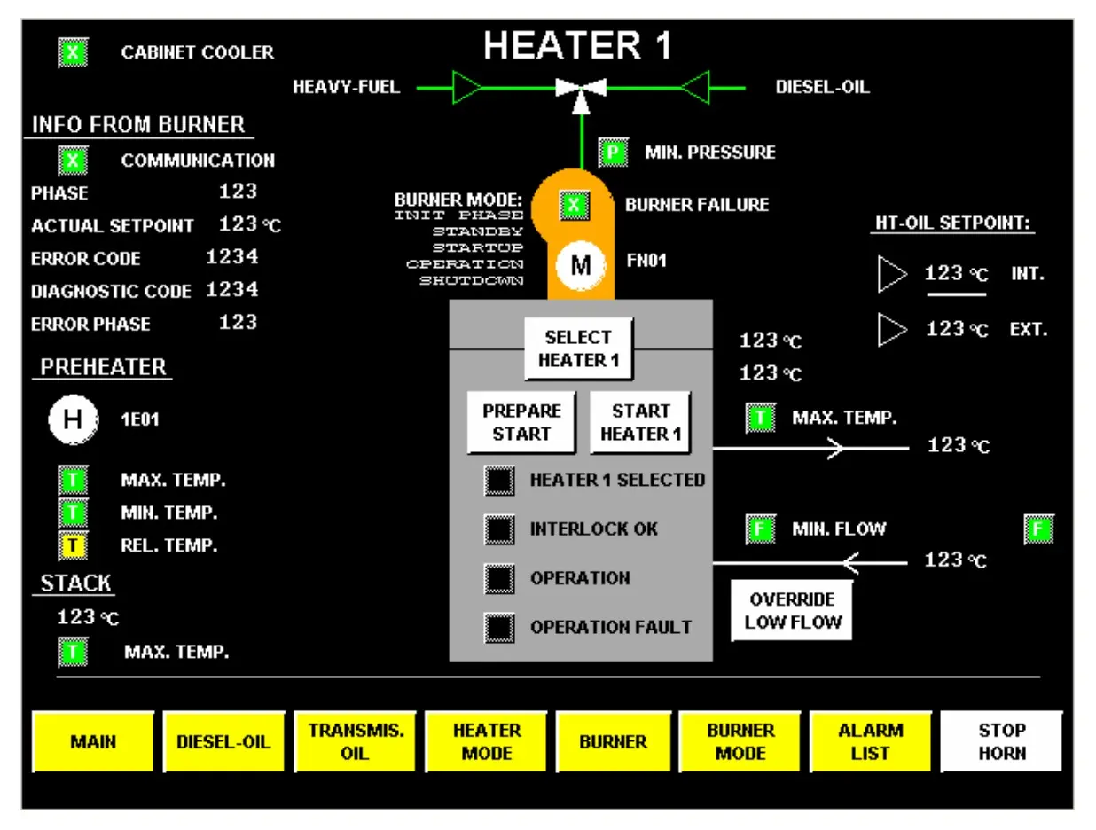Click the Stack Max. Temp. indicator
The width and height of the screenshot is (1096, 830).
pyautogui.click(x=74, y=653)
